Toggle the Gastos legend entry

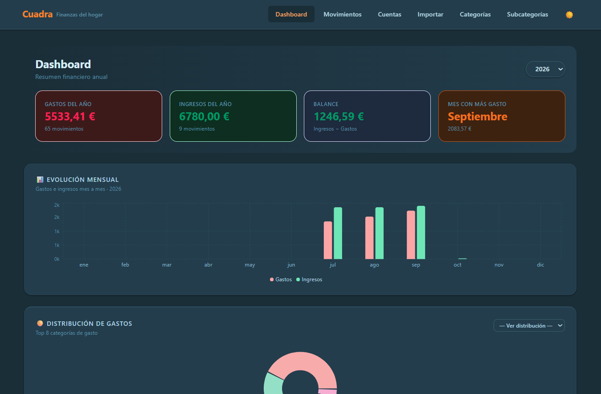[281, 279]
